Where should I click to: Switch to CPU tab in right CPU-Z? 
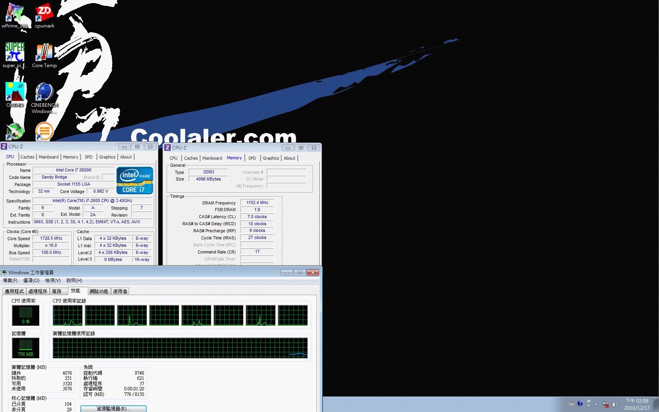click(173, 158)
